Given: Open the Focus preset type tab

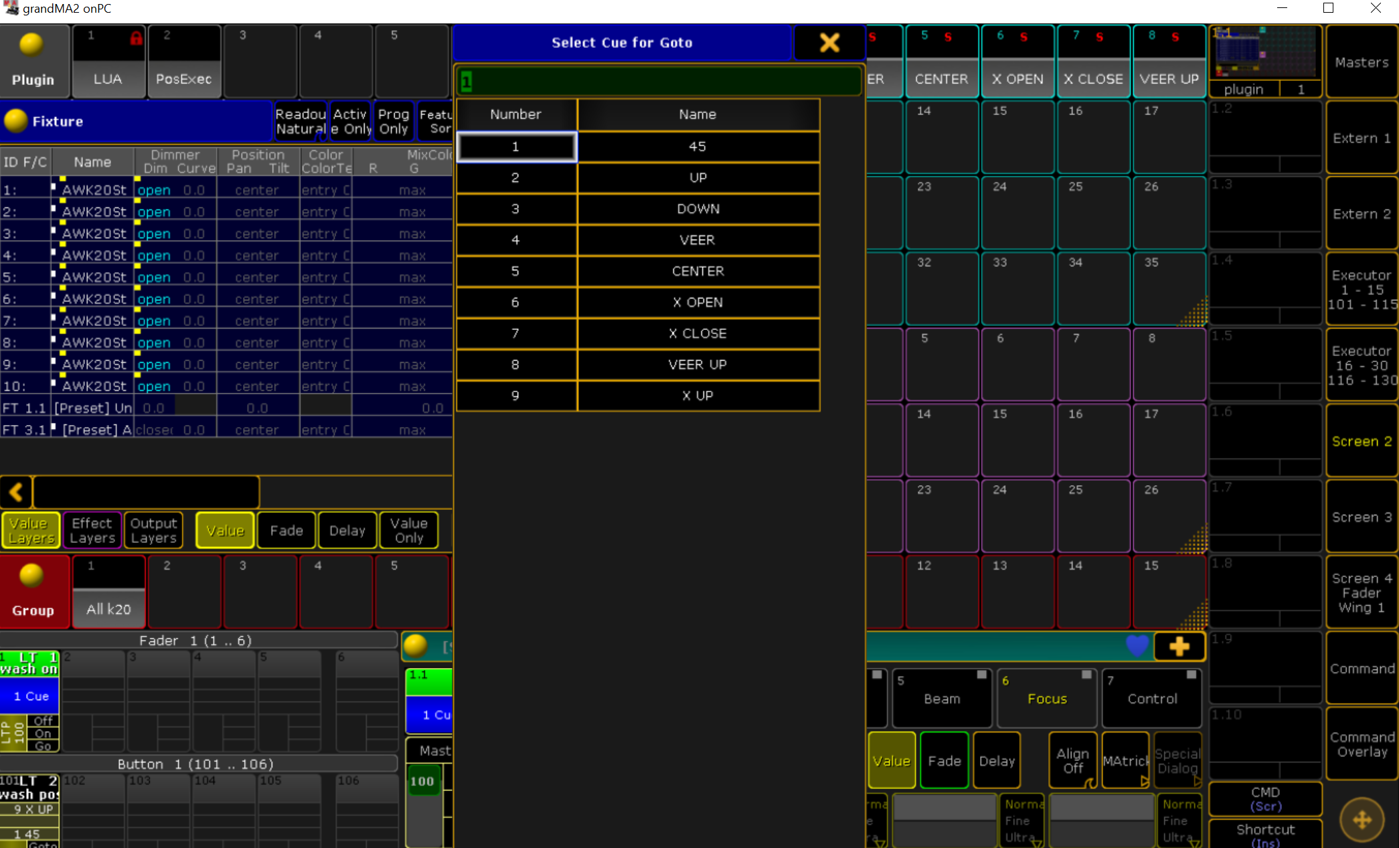Looking at the screenshot, I should point(1047,697).
